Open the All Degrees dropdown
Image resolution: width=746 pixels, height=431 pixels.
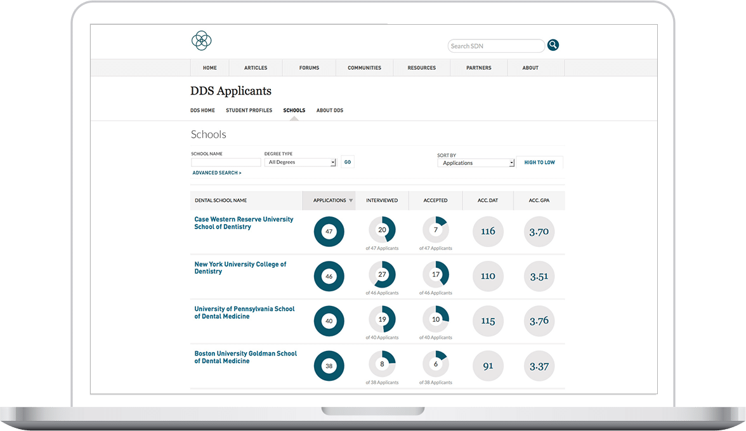coord(300,162)
